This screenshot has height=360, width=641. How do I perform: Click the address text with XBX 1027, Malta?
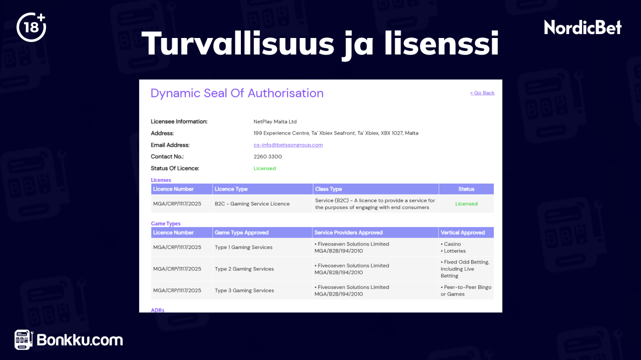click(336, 133)
